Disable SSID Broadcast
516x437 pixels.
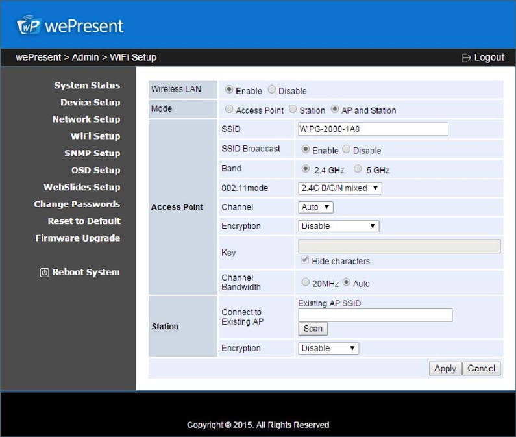coord(346,149)
